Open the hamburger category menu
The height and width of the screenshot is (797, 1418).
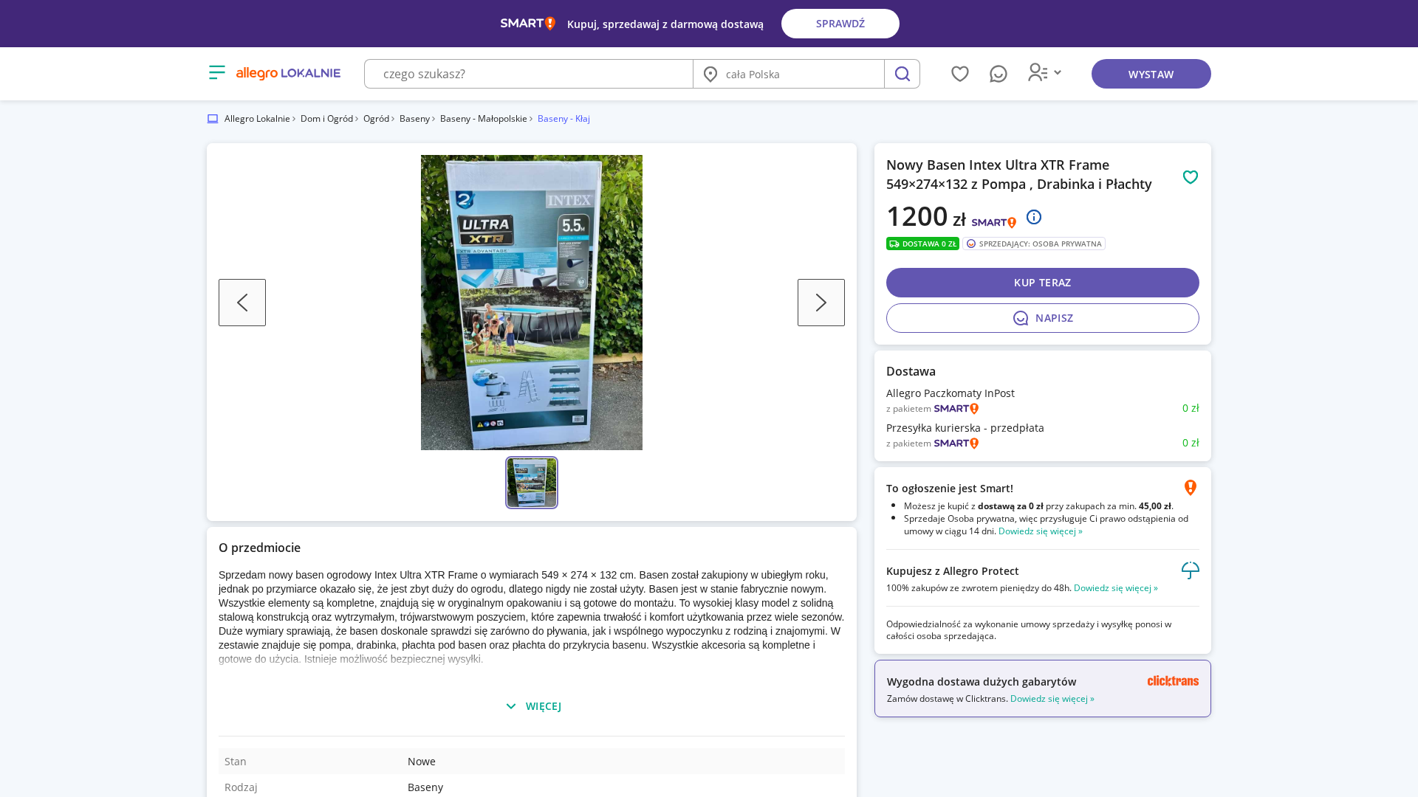(216, 72)
